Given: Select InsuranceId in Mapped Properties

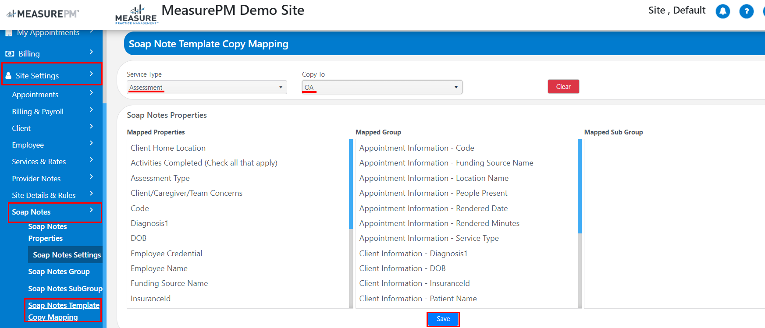Looking at the screenshot, I should point(150,299).
